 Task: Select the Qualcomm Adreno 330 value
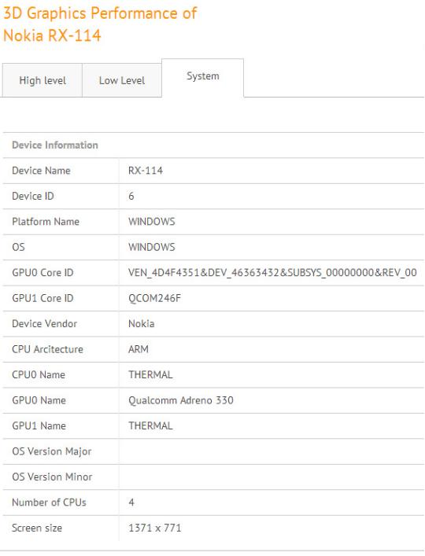(181, 400)
